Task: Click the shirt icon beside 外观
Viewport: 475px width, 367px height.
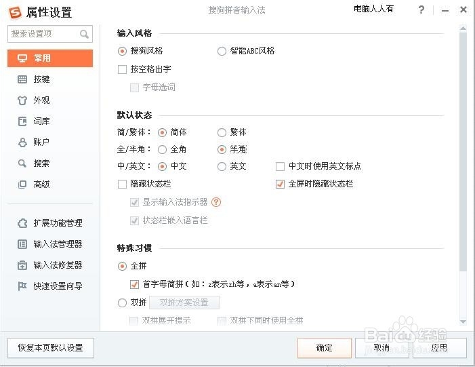Action: pyautogui.click(x=22, y=100)
